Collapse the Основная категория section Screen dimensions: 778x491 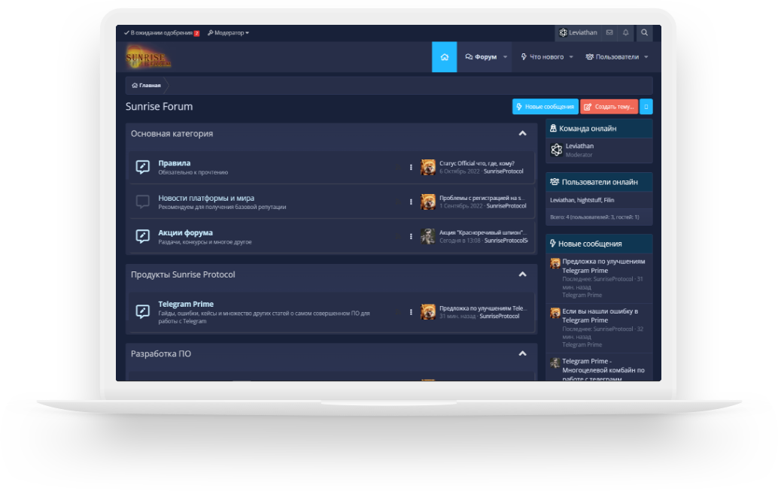(523, 132)
